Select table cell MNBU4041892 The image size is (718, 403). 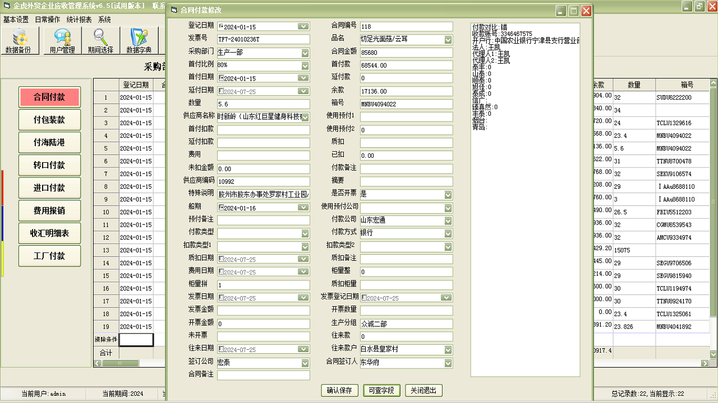(x=682, y=327)
